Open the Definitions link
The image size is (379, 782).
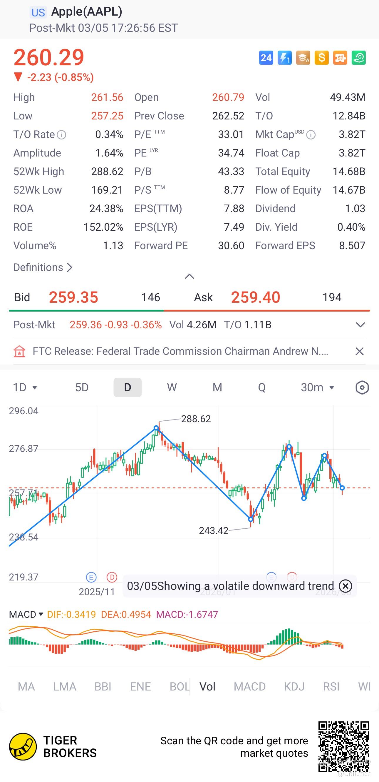tap(42, 267)
